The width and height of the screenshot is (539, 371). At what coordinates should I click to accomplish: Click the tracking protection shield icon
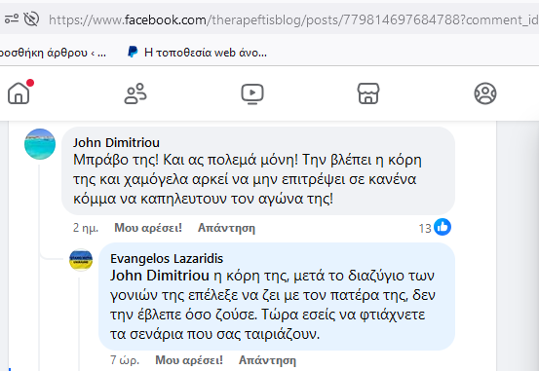click(31, 19)
